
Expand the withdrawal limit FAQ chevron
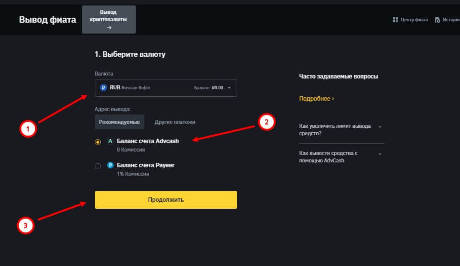pos(380,126)
